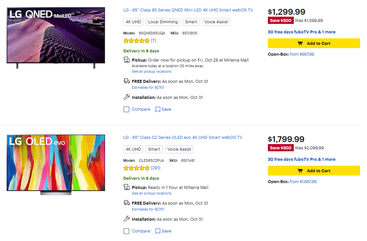Viewport: 367px width, 241px height.
Task: Click the bookmark Save icon for LG QNED TV
Action: [158, 109]
